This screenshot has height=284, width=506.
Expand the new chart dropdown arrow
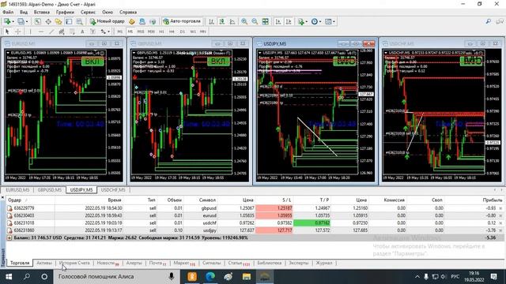coord(13,21)
